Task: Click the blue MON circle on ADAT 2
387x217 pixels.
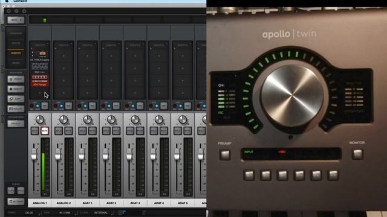Action: (109, 106)
